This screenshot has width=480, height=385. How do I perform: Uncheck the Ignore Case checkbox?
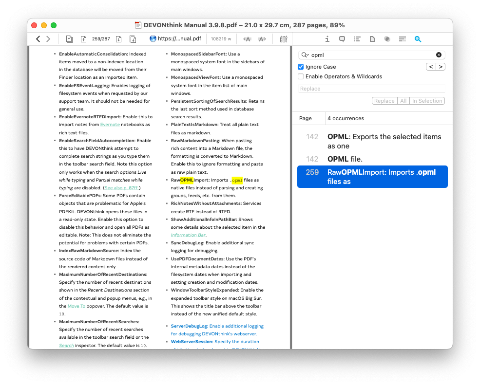pos(301,67)
